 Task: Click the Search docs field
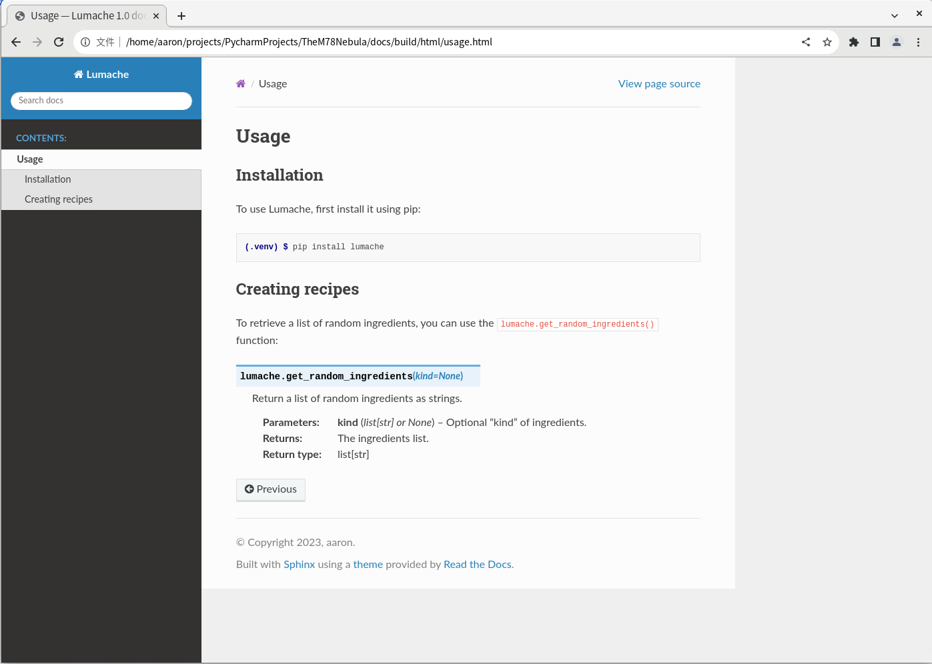[101, 101]
